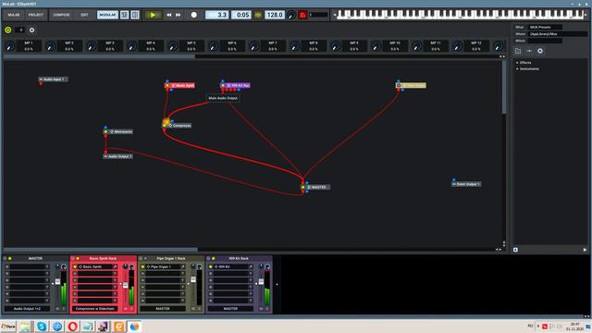592x333 pixels.
Task: Toggle the 909 Kit Rack power light
Action: [214, 259]
